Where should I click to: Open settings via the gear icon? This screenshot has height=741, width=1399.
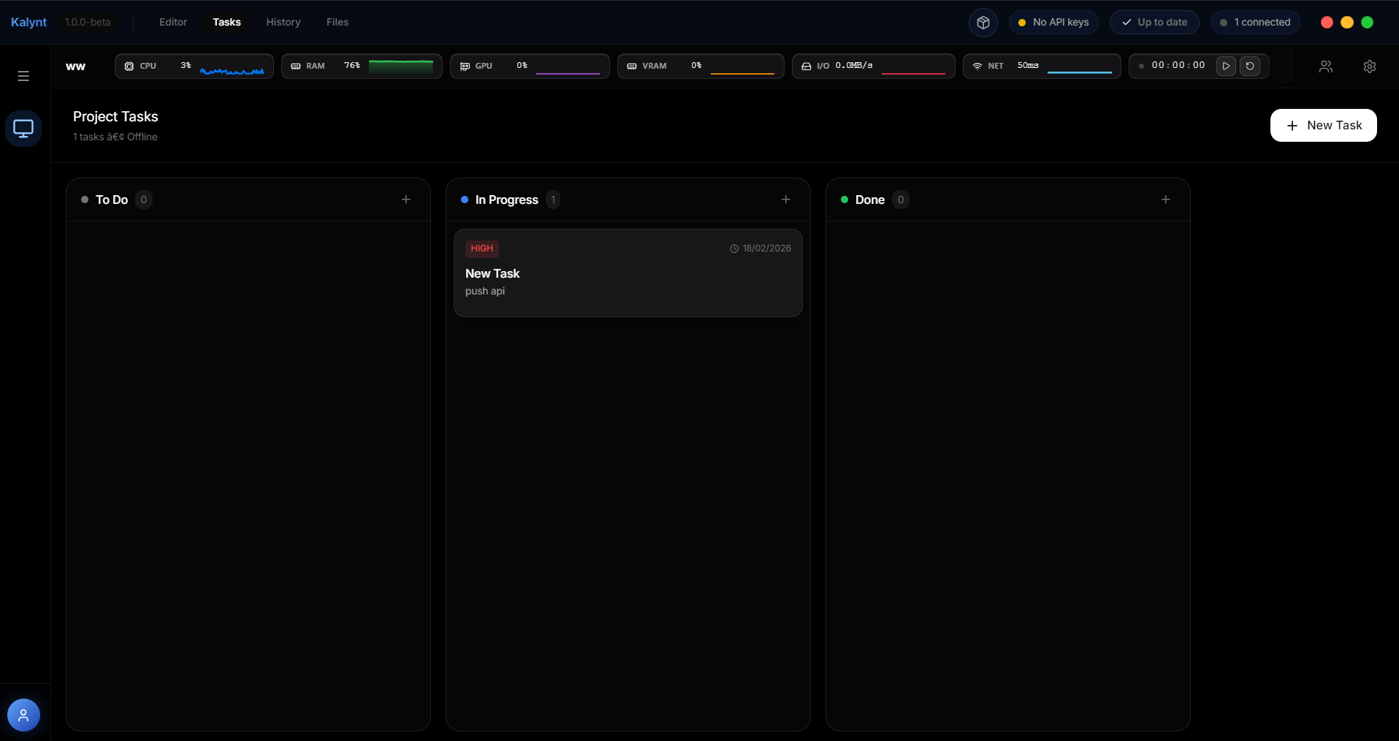click(1370, 66)
